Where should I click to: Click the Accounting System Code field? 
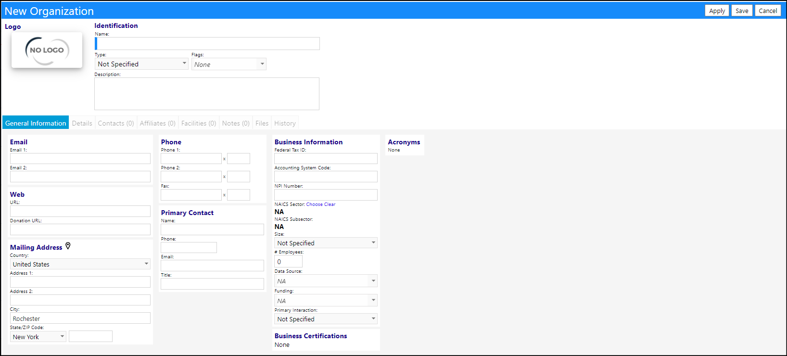pyautogui.click(x=326, y=177)
